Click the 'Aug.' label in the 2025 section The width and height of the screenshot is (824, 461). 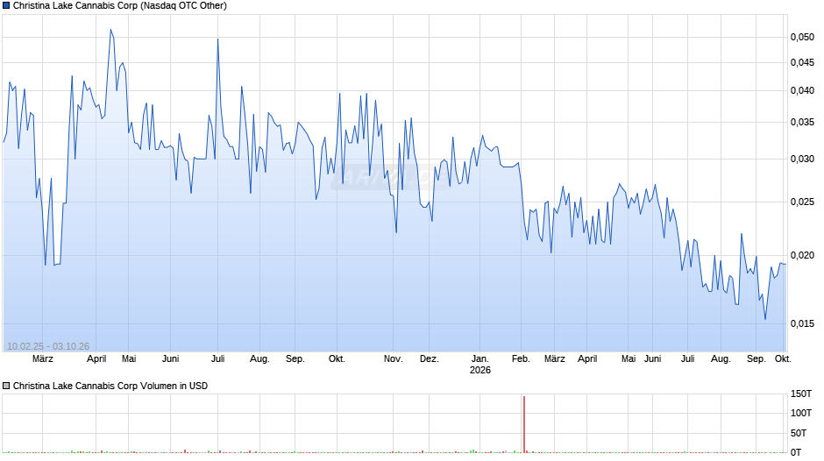click(x=259, y=359)
